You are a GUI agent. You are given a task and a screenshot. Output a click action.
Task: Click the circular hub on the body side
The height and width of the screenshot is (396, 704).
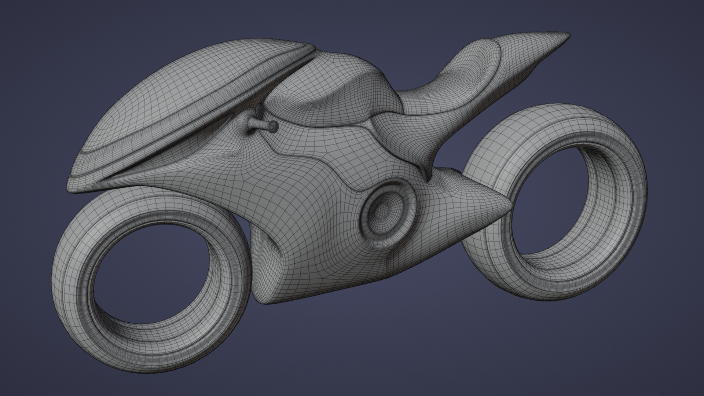(388, 213)
